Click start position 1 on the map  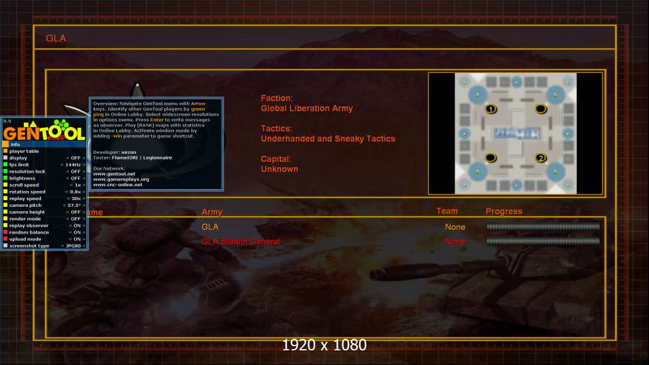(491, 109)
